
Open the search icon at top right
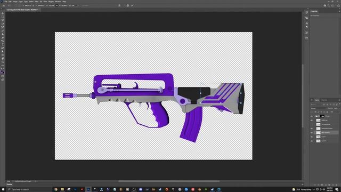[x=329, y=6]
